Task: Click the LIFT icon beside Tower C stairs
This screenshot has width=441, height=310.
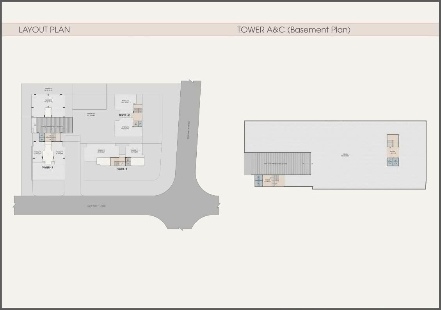Action: [140, 123]
